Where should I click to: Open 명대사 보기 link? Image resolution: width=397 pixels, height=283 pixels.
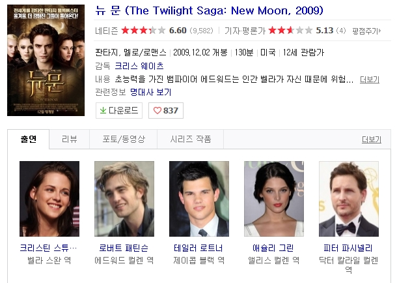point(150,92)
